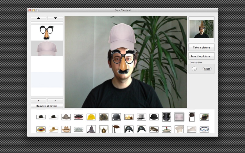245x153 pixels.
Task: Select the straw boater with striped ribbon
Action: coord(41,129)
